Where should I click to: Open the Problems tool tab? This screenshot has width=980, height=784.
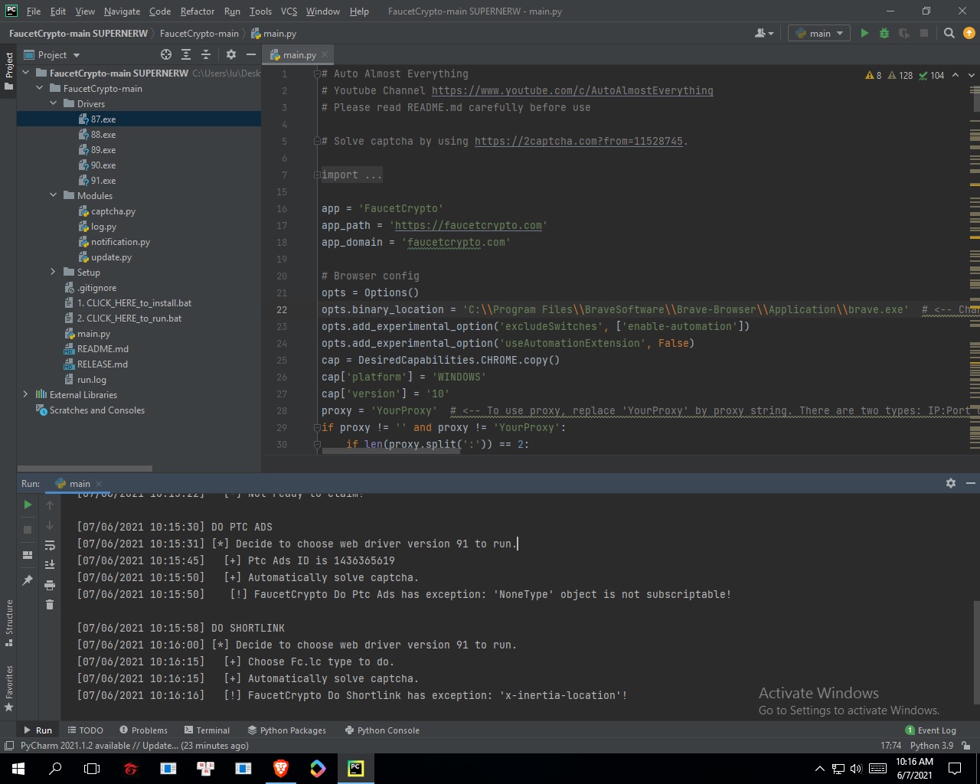(x=143, y=730)
